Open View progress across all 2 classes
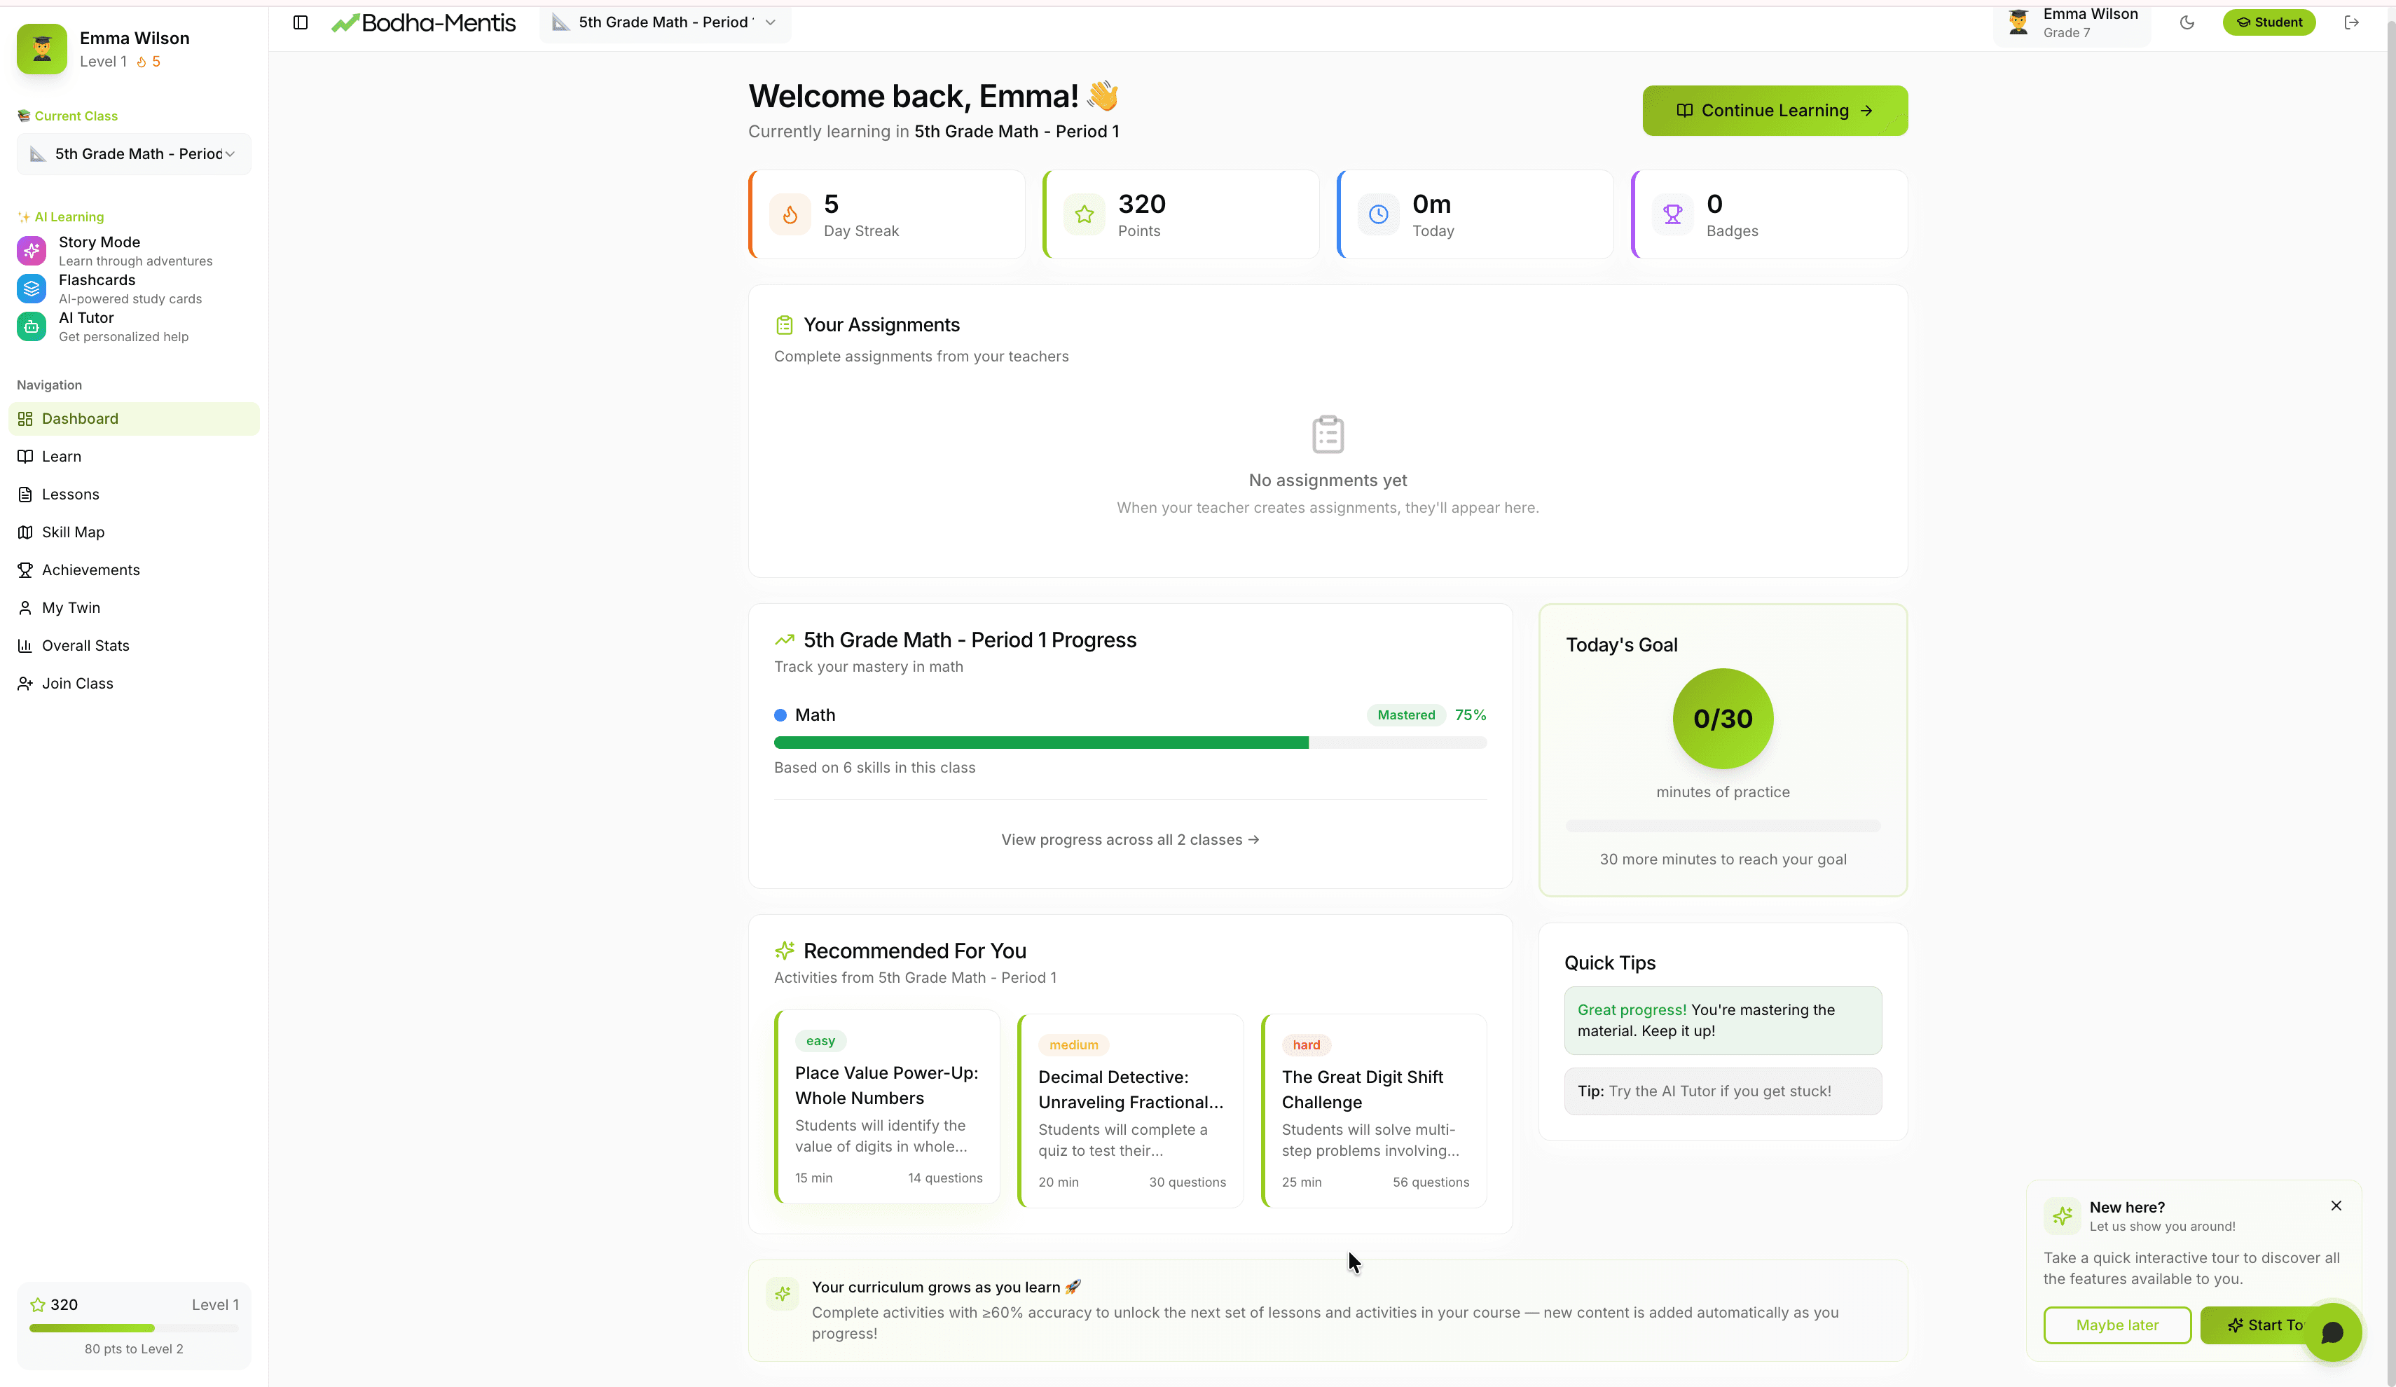The height and width of the screenshot is (1387, 2396). [x=1129, y=839]
